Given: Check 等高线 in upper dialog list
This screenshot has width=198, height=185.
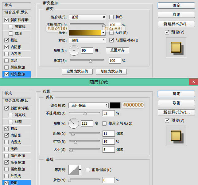Looking at the screenshot, I should click(11, 27).
